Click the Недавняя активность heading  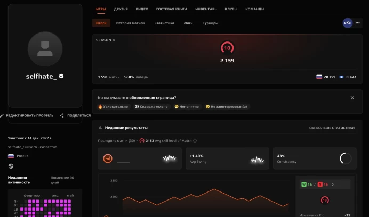pos(19,180)
